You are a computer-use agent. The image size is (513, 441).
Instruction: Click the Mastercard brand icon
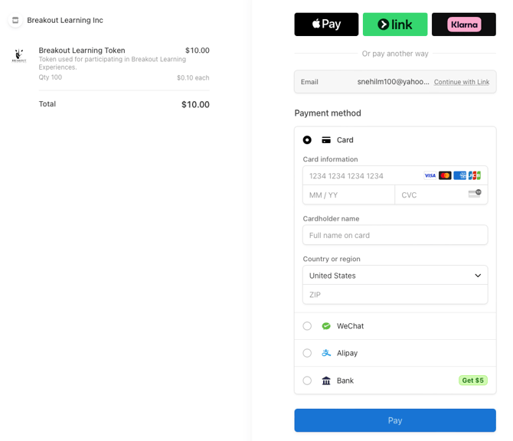tap(445, 175)
